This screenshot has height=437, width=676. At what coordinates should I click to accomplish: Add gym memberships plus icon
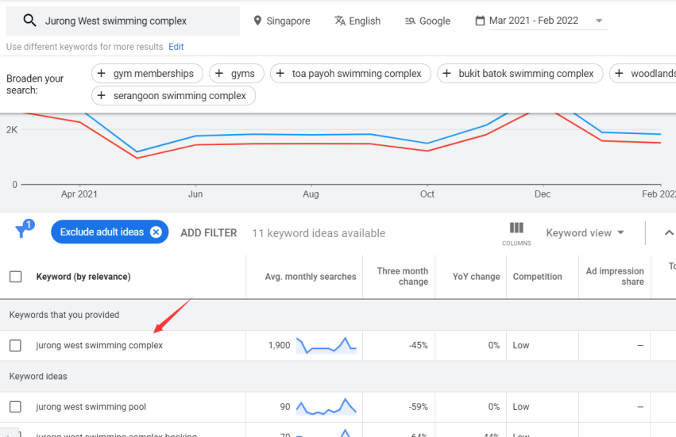click(102, 73)
